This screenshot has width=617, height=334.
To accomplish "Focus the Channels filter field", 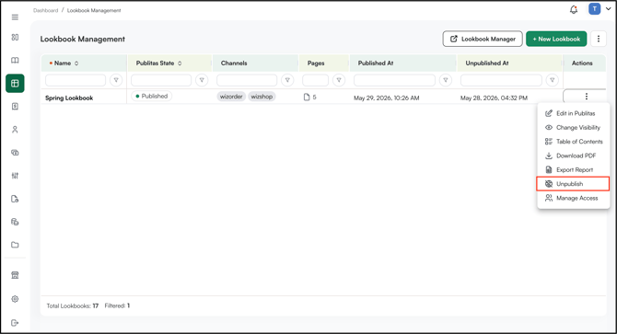I will pos(247,80).
